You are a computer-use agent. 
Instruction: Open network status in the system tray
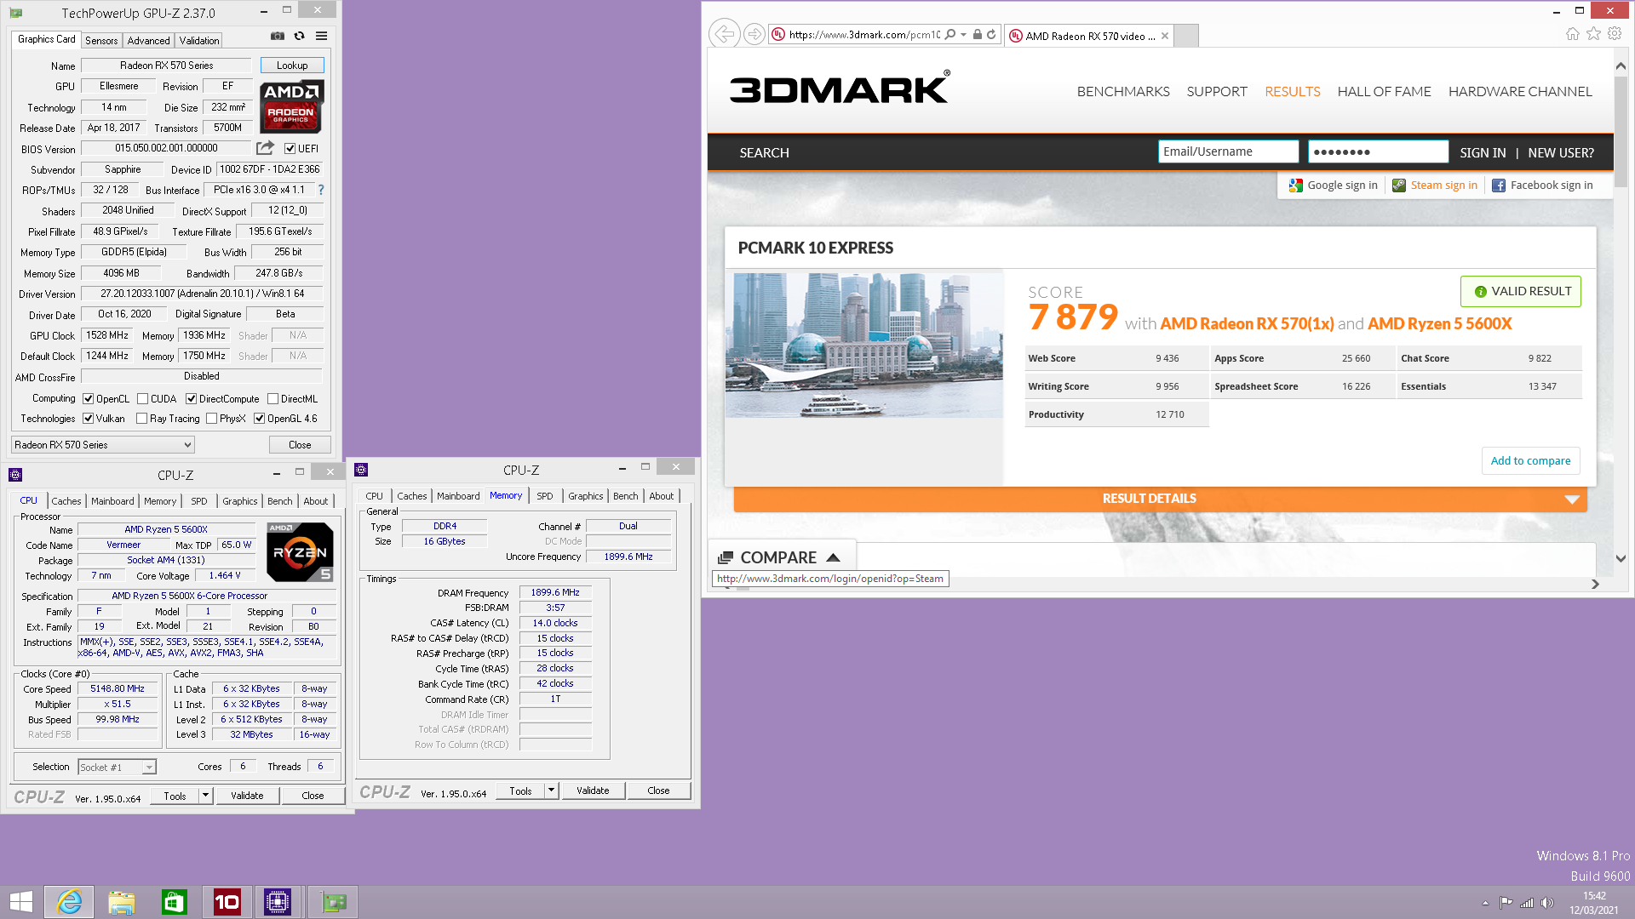1527,903
